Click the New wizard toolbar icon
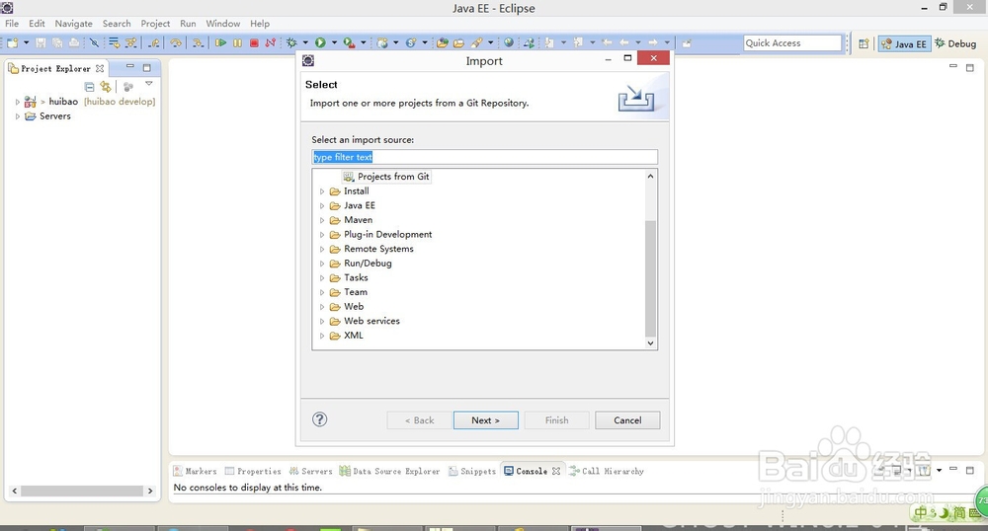Viewport: 988px width, 531px height. click(x=13, y=42)
